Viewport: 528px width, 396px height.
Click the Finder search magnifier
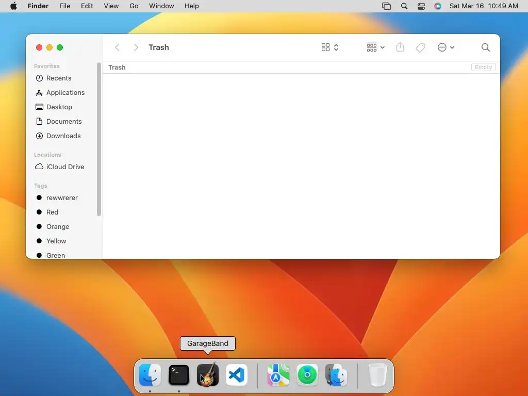pyautogui.click(x=486, y=47)
